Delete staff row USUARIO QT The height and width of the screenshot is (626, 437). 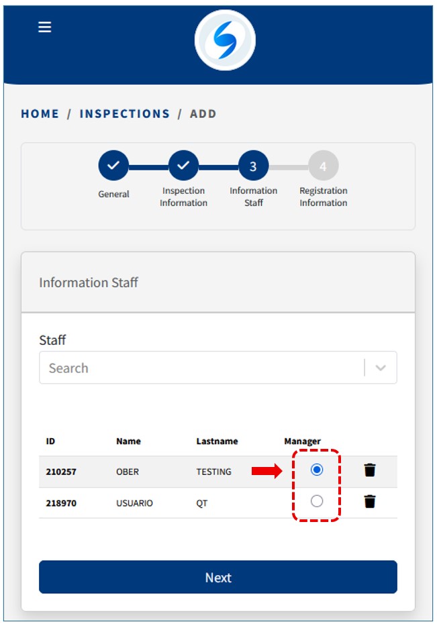(370, 501)
